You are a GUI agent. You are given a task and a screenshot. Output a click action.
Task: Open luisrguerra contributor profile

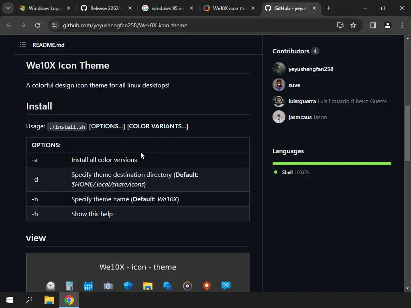[x=302, y=101]
